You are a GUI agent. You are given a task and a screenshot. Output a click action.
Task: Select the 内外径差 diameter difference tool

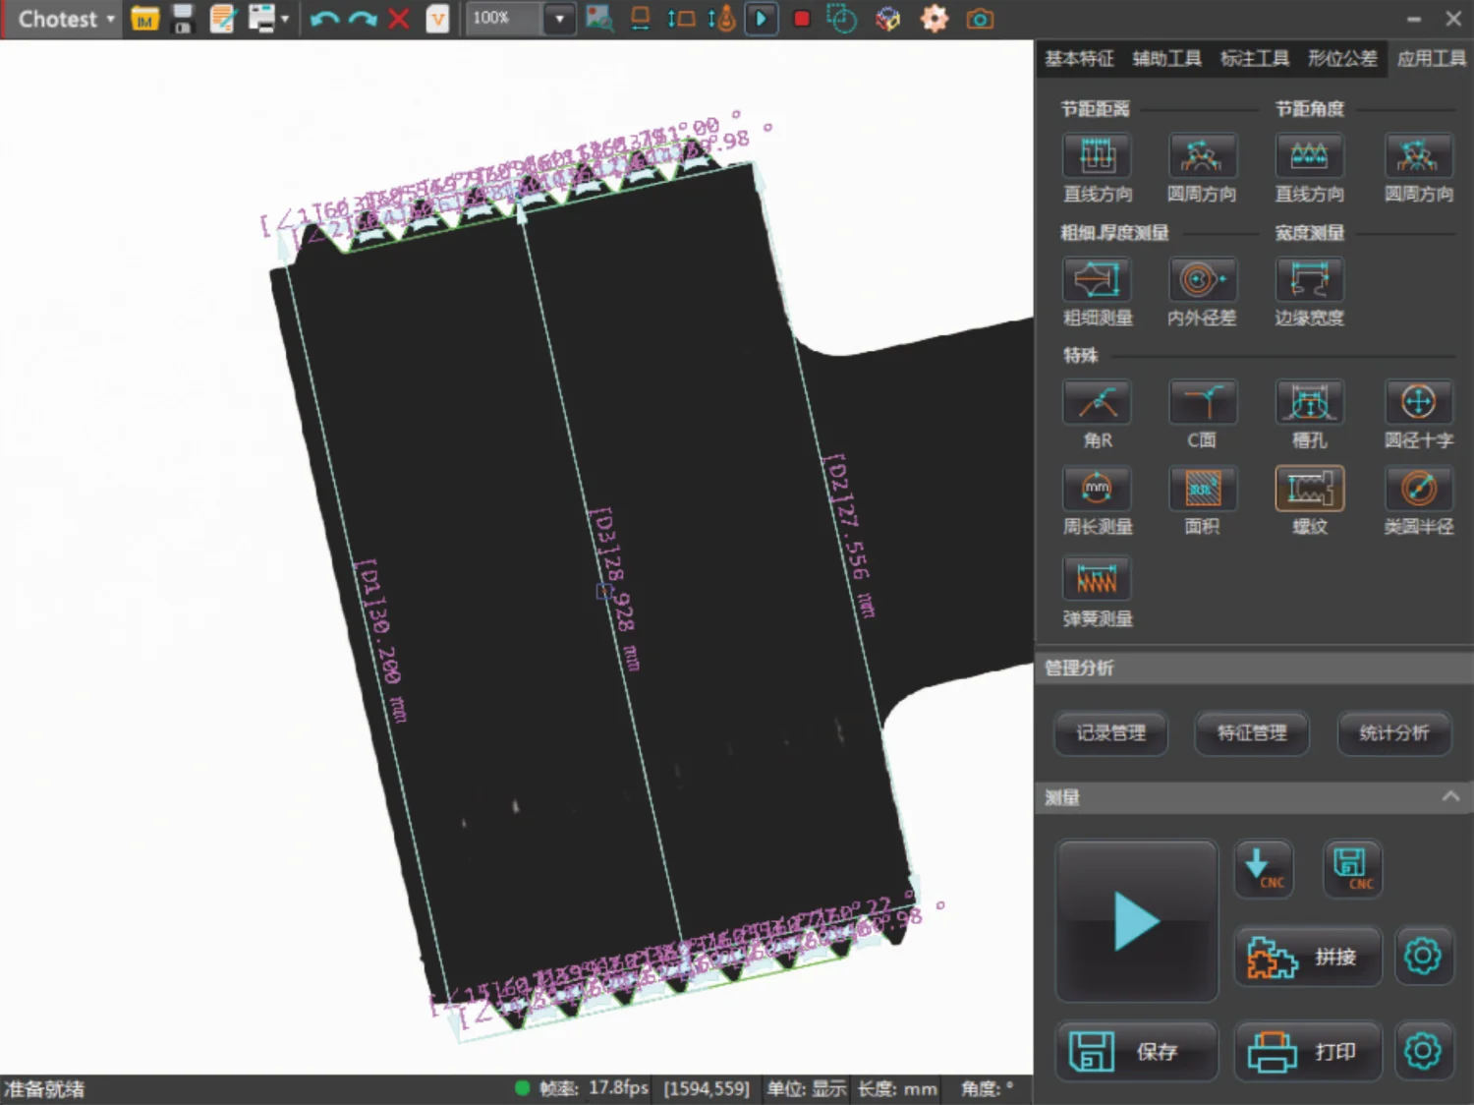1202,280
